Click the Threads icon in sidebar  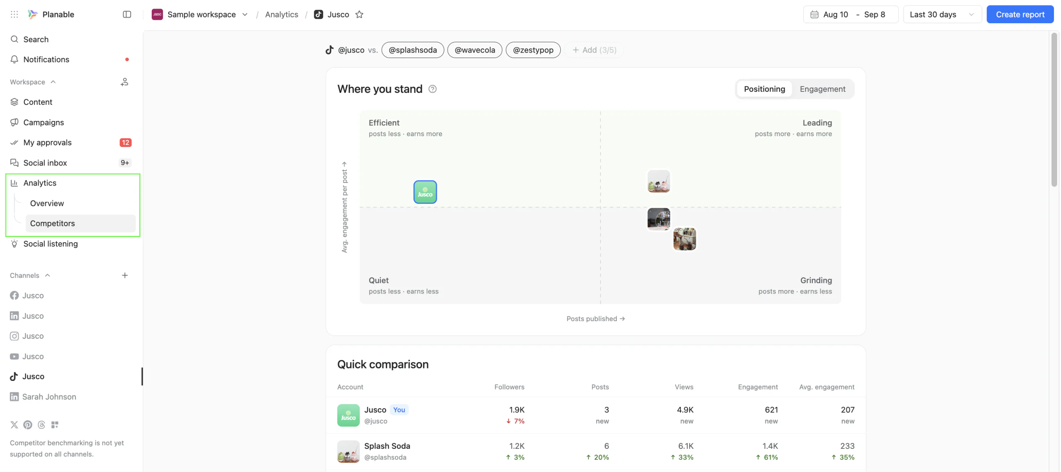point(41,425)
